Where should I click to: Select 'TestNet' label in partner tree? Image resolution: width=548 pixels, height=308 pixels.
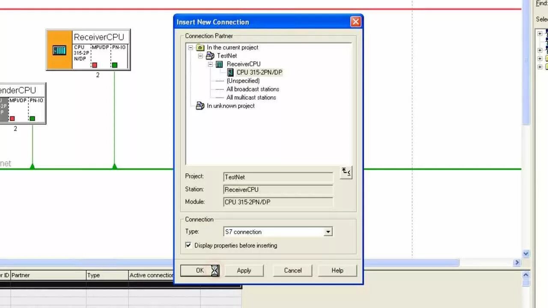[x=227, y=56]
